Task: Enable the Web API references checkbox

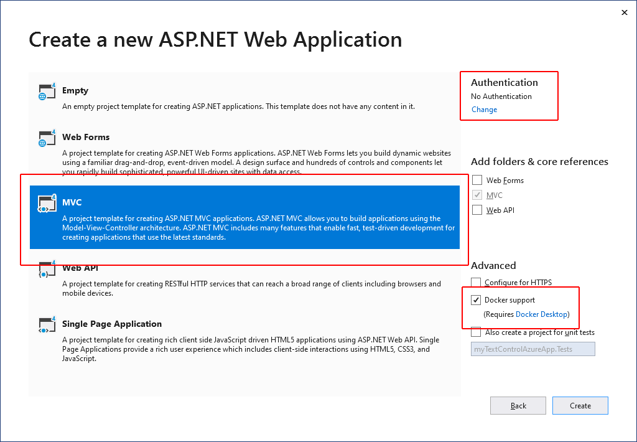Action: (477, 210)
